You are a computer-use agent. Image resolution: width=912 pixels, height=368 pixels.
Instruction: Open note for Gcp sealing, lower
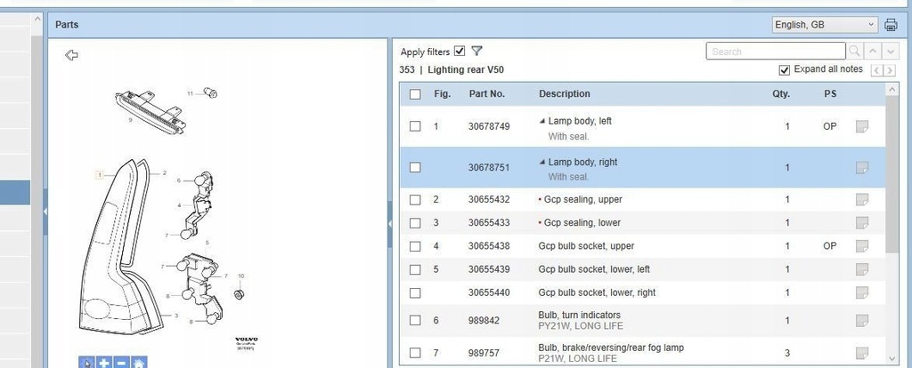[862, 223]
